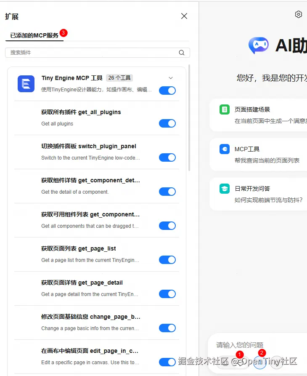307x376 pixels.
Task: Click the extensions list vertical scrollbar
Action: pos(189,117)
